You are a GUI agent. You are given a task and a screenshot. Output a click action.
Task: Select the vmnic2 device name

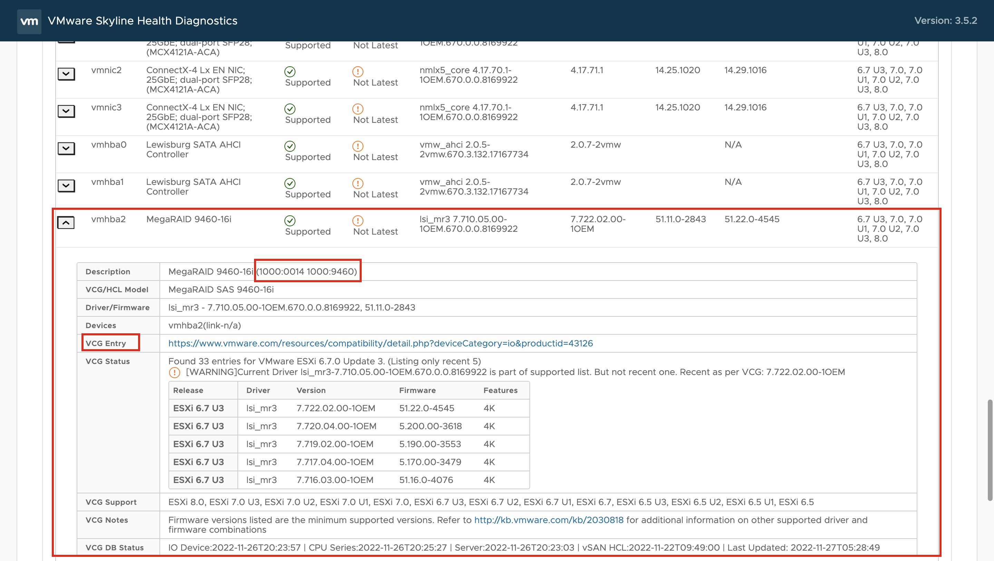(107, 70)
